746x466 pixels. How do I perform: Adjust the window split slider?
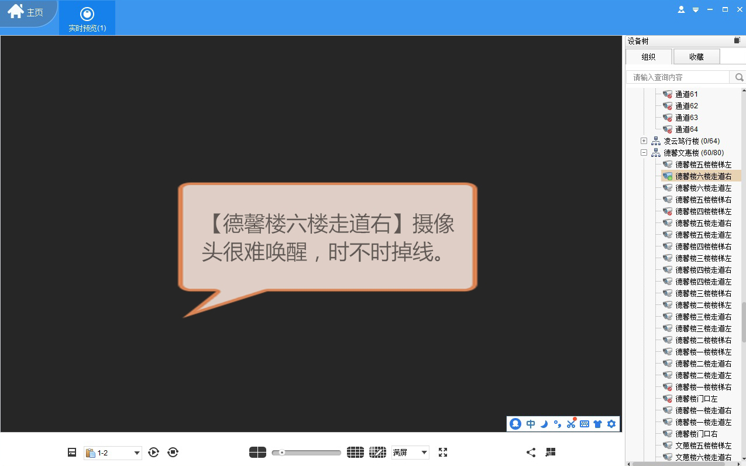click(x=306, y=453)
